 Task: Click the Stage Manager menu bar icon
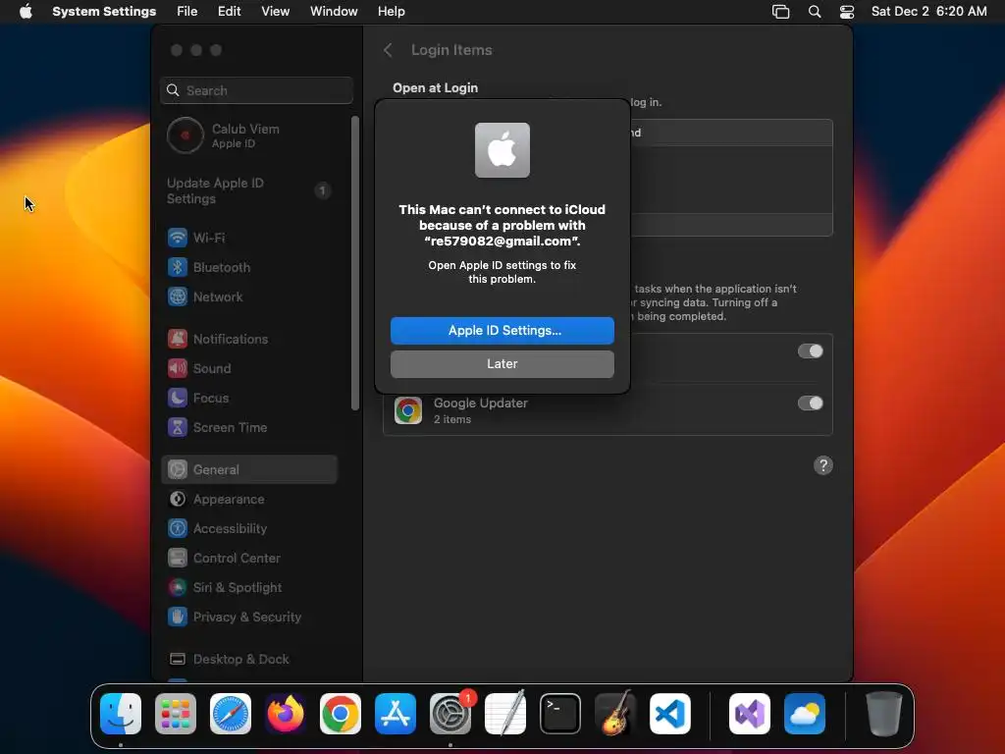pyautogui.click(x=780, y=12)
